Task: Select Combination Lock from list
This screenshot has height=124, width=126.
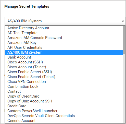Action: [x=64, y=87]
